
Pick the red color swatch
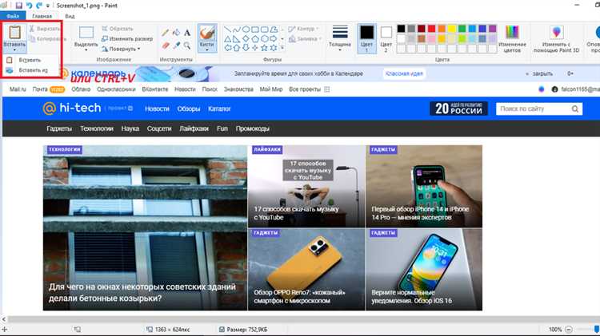pyautogui.click(x=431, y=29)
